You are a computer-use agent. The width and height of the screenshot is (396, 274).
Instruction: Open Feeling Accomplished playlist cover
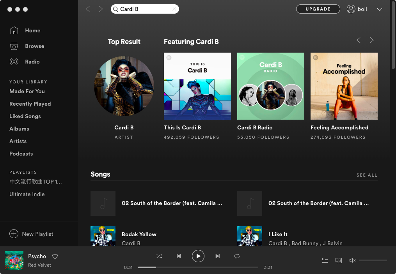click(x=344, y=86)
